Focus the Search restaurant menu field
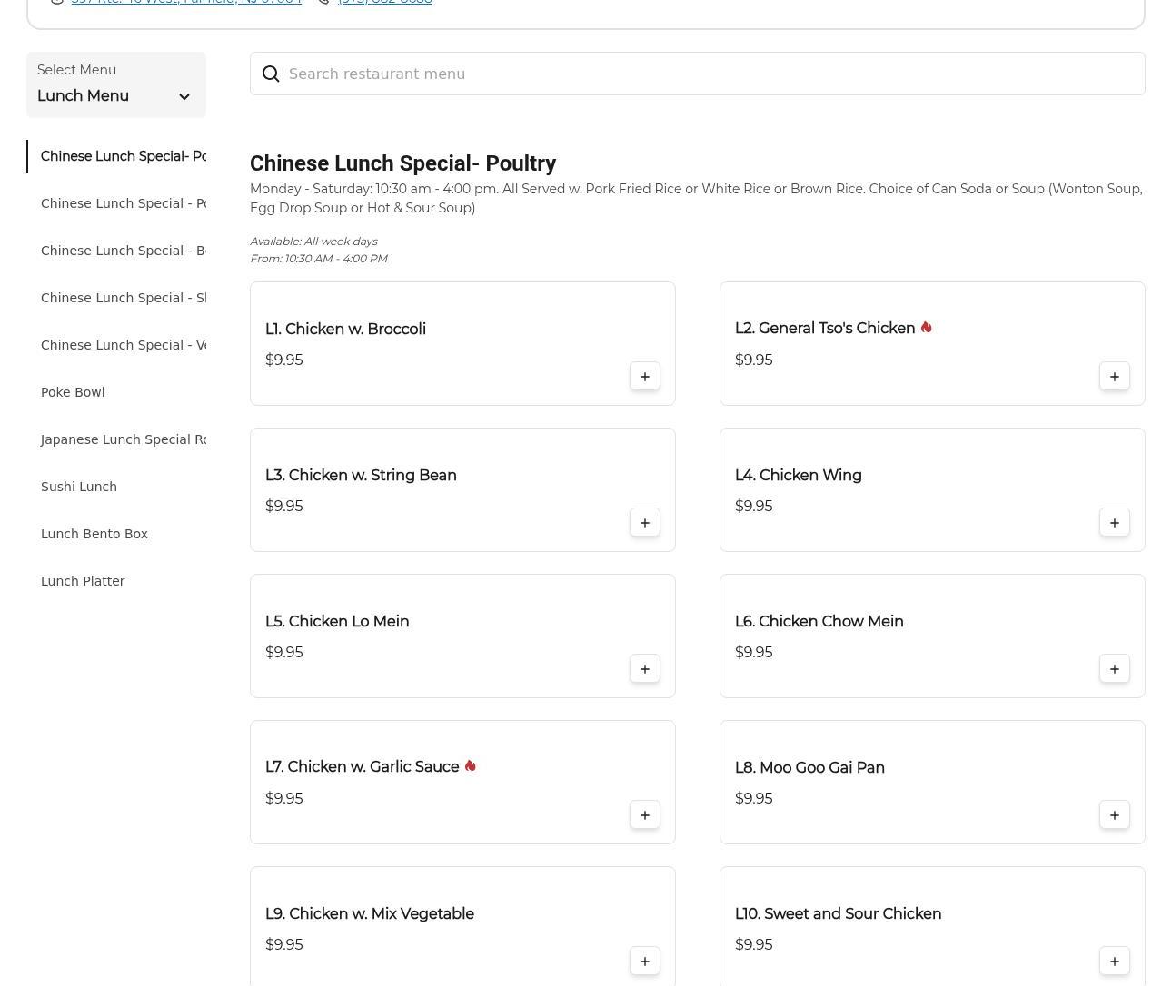1172x986 pixels. pyautogui.click(x=698, y=74)
